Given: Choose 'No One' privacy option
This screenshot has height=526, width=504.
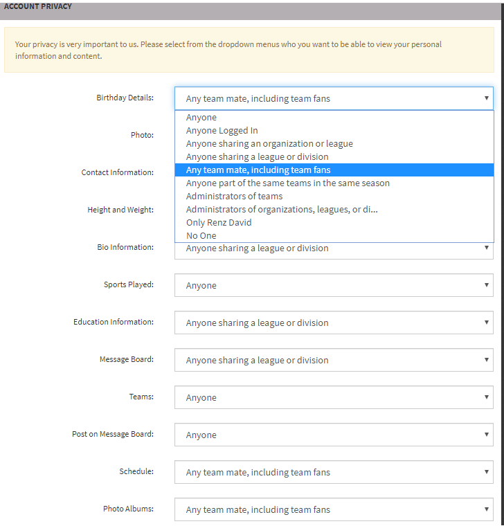Looking at the screenshot, I should pos(201,236).
